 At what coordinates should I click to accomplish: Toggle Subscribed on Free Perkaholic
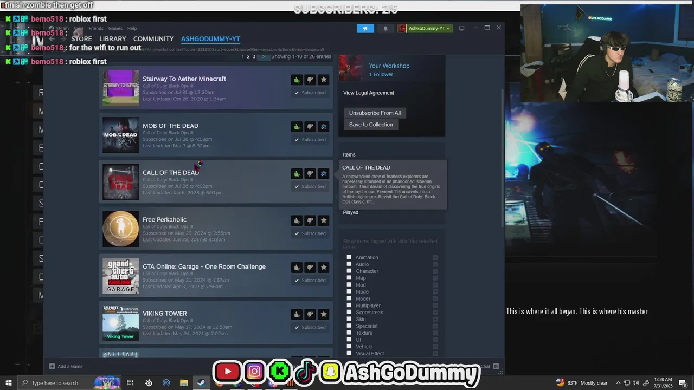coord(310,233)
